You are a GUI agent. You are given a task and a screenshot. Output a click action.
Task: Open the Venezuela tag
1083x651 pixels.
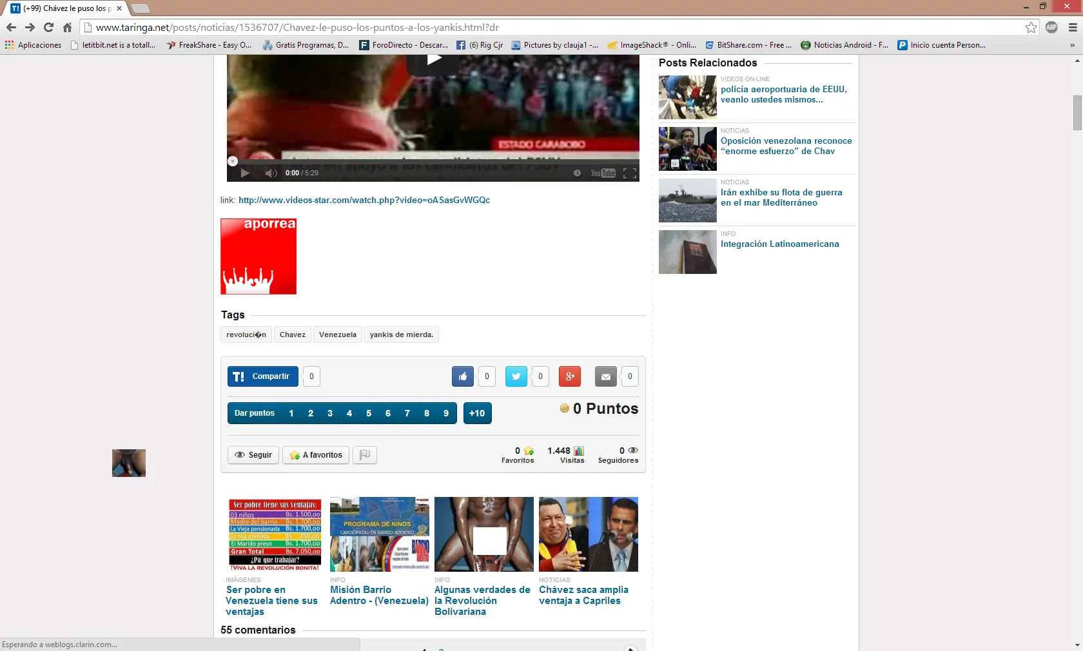(338, 335)
